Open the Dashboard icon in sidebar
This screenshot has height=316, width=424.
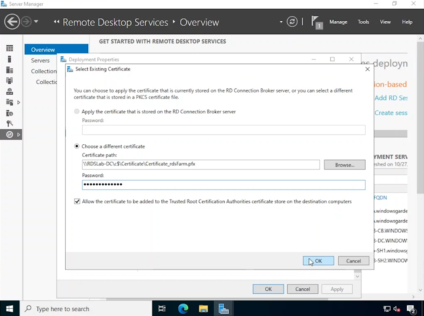coord(10,48)
